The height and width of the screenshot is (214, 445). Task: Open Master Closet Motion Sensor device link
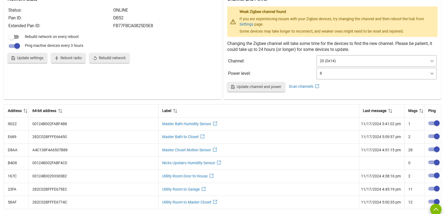point(186,150)
